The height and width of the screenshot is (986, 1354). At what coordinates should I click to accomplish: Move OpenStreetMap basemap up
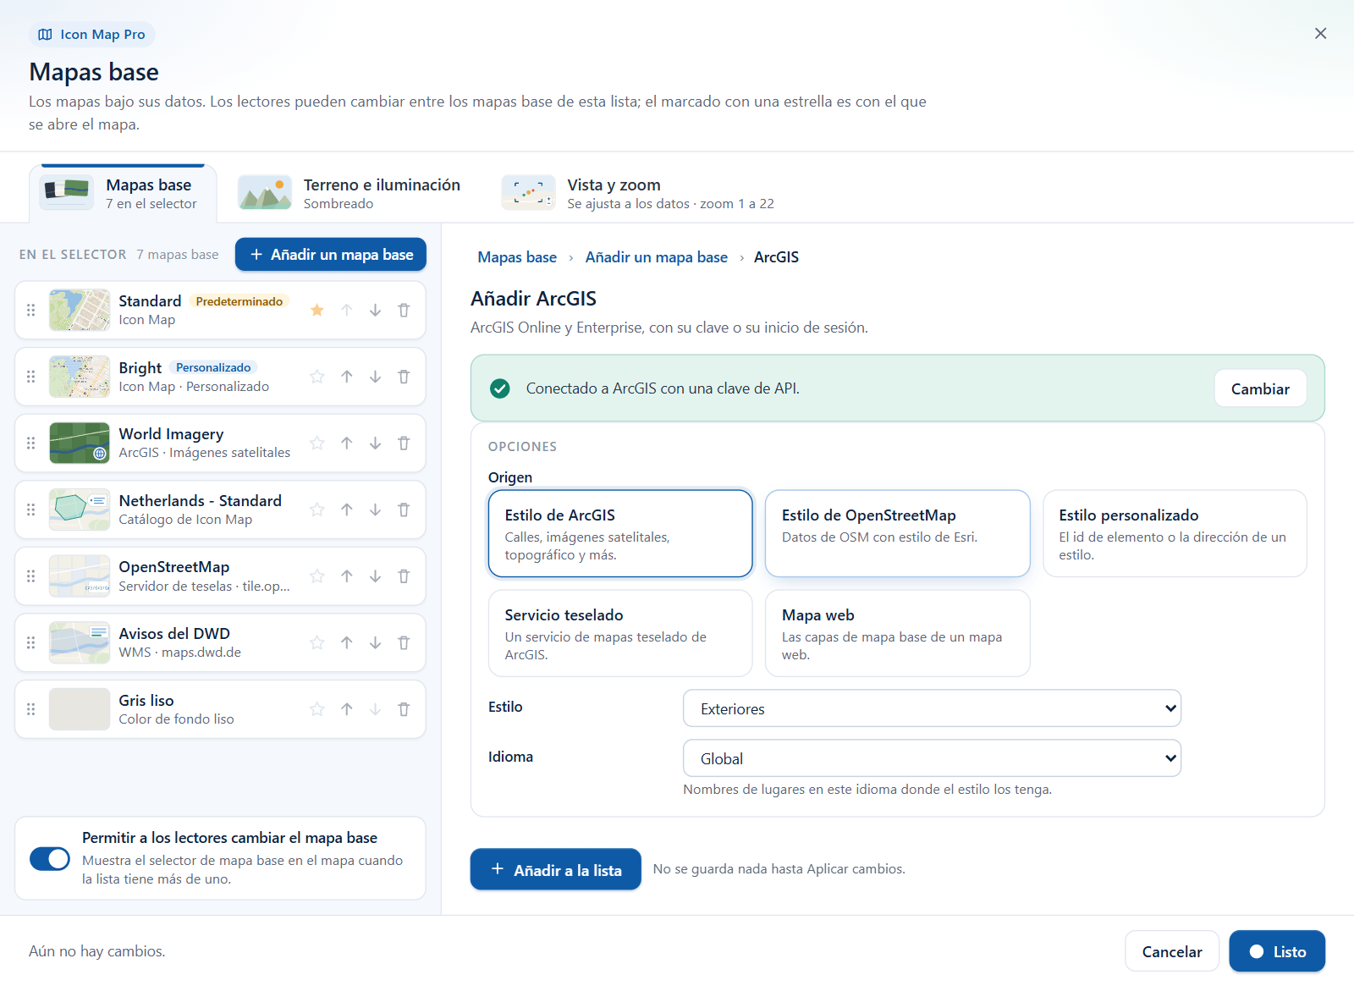(347, 576)
